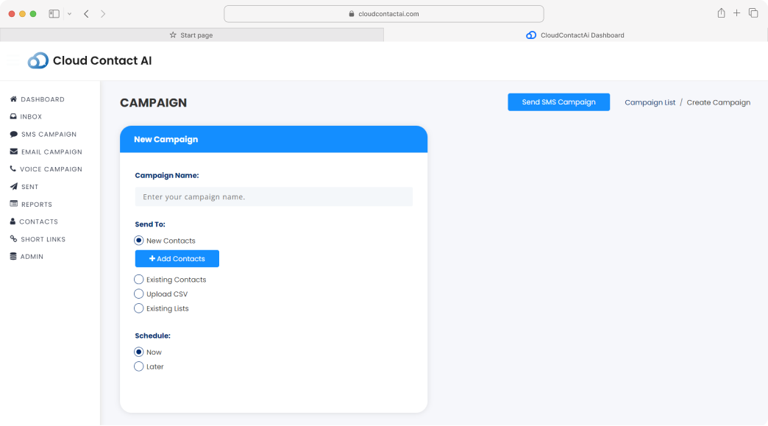Open Inbox via its tray icon
This screenshot has height=426, width=768.
coord(13,117)
